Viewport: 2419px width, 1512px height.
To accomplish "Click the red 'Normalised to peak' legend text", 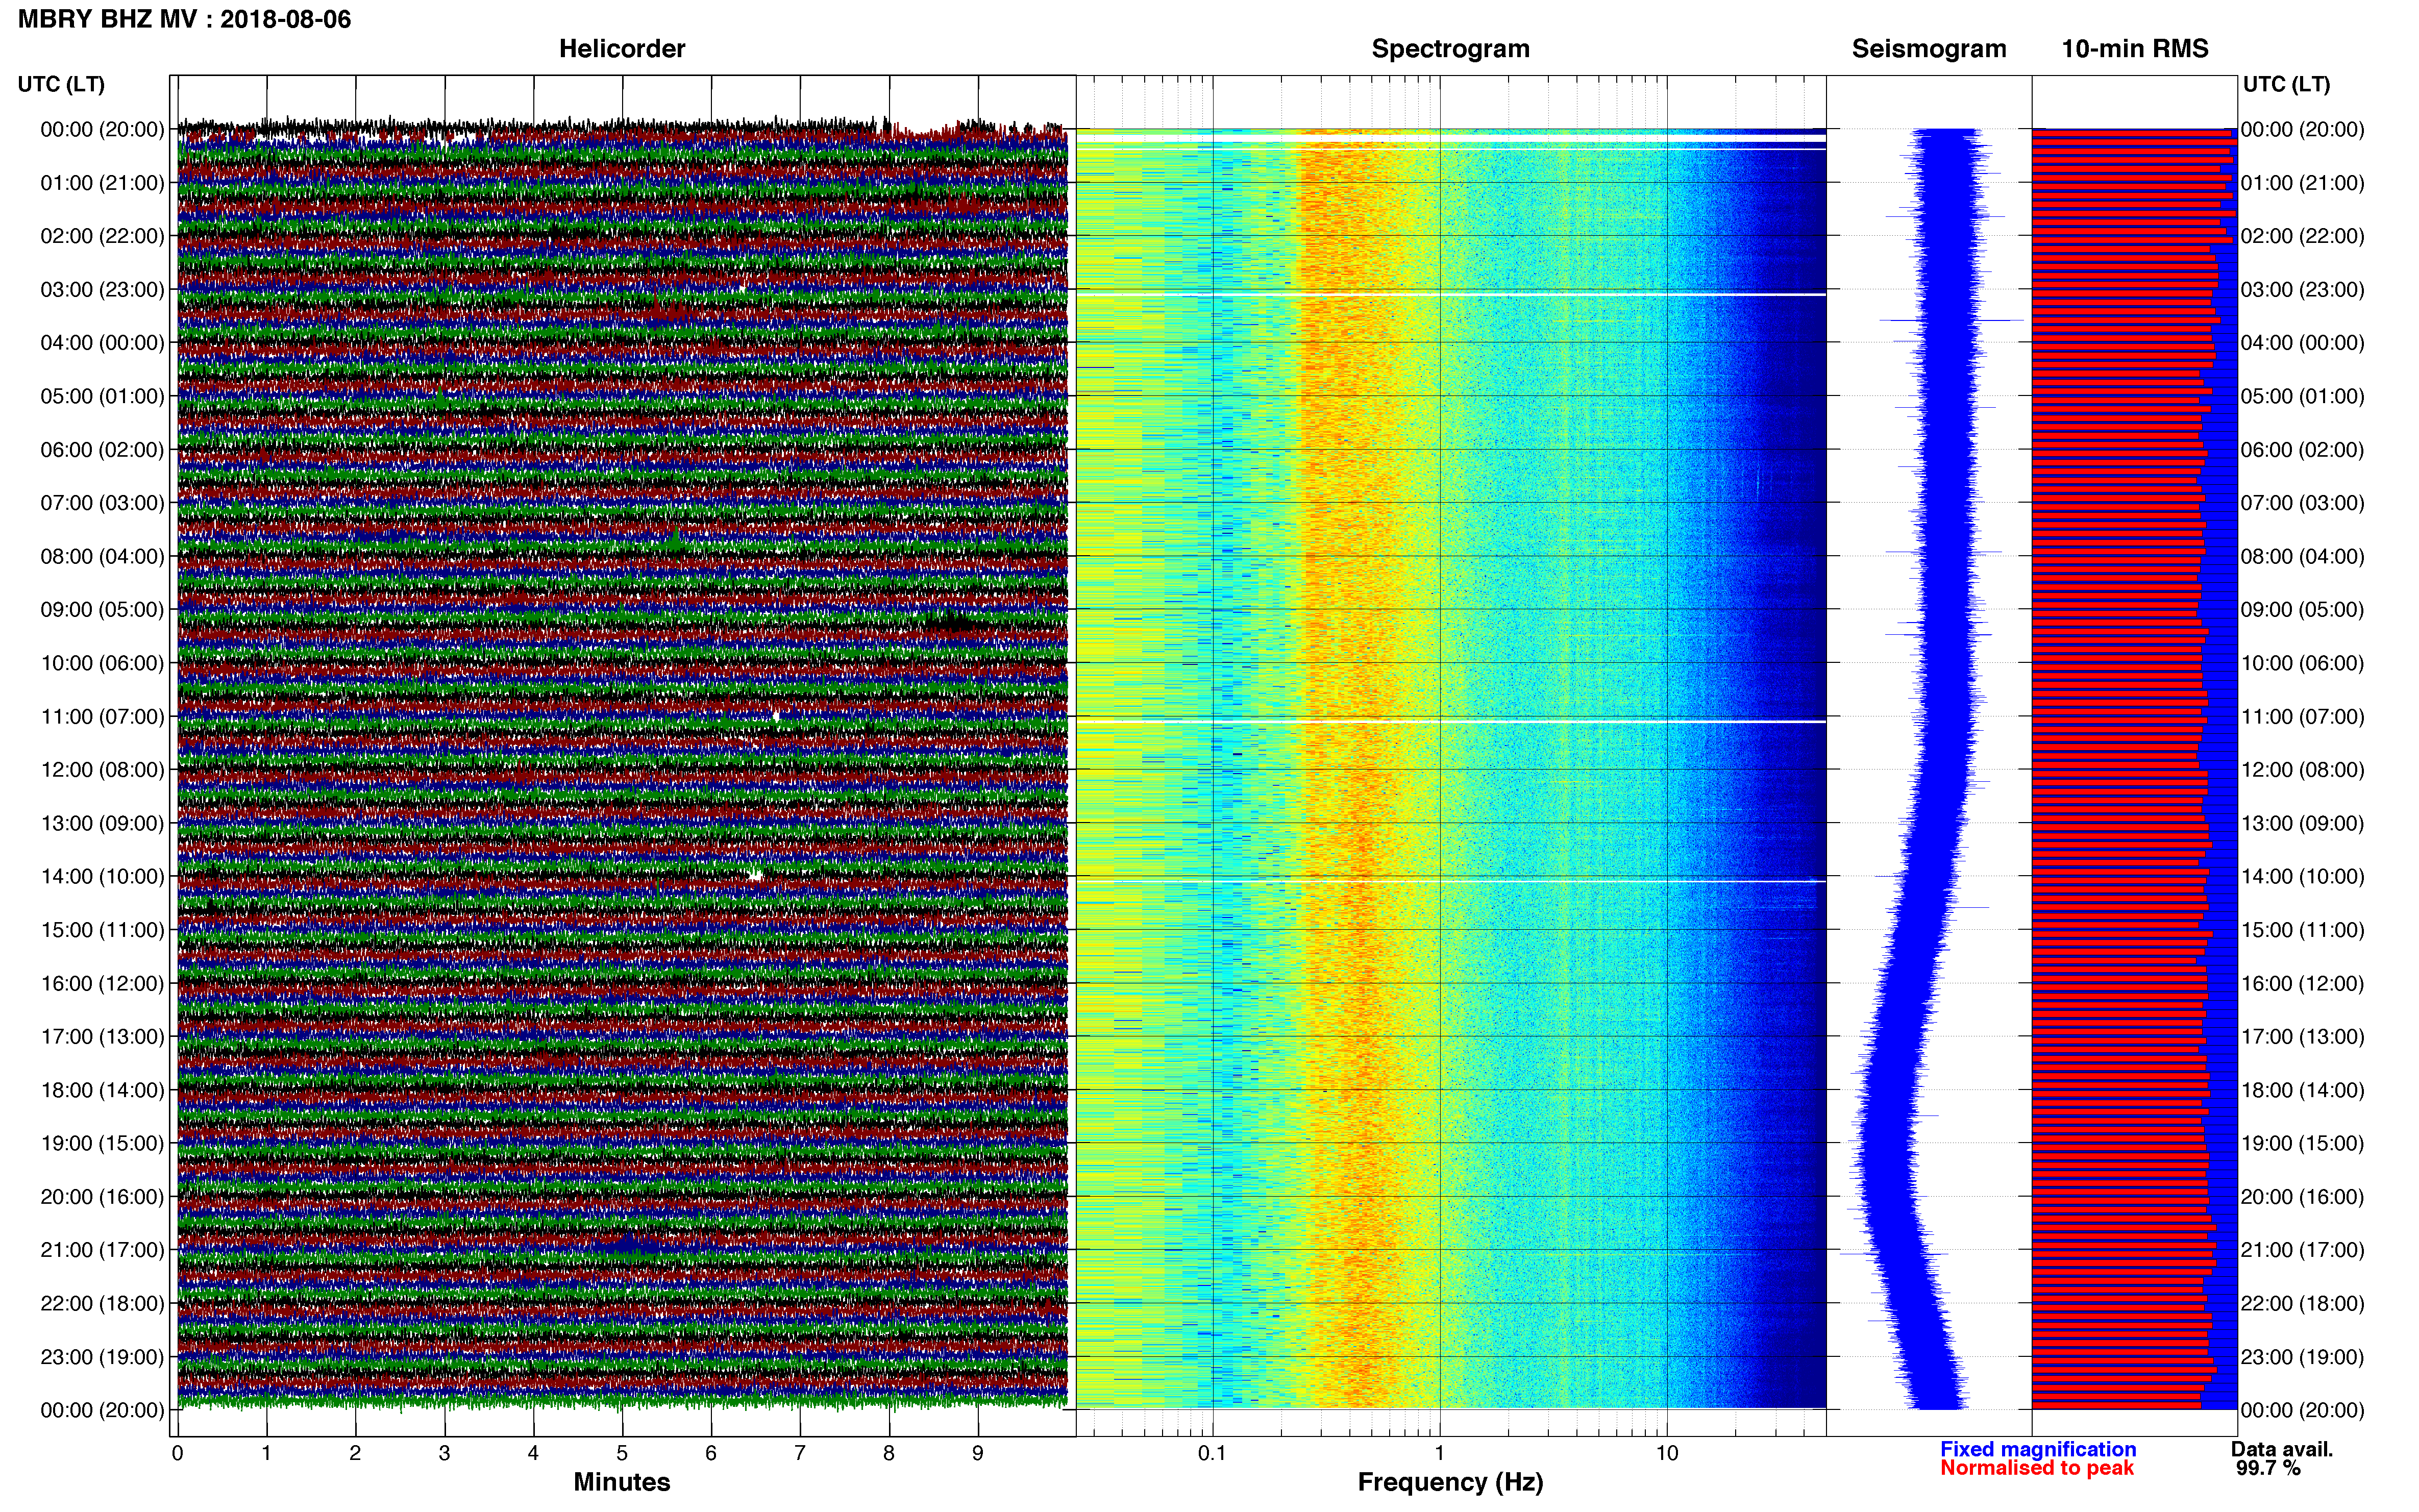I will tap(2037, 1468).
